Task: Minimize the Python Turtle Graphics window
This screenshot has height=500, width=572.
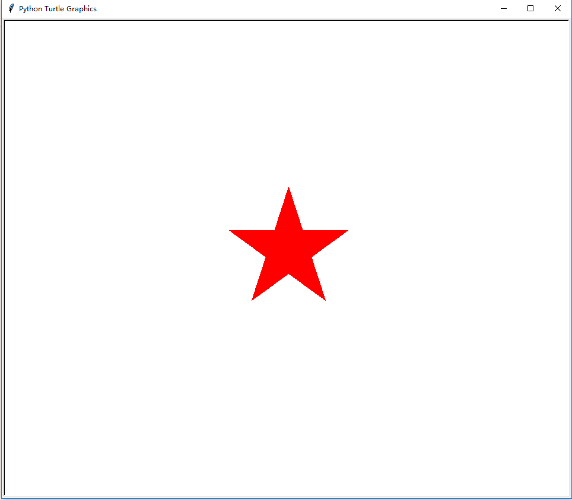Action: coord(504,8)
